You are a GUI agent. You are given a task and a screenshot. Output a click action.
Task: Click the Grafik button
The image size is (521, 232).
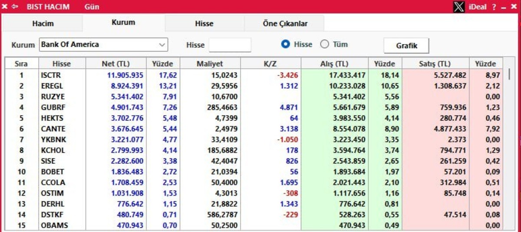[406, 45]
